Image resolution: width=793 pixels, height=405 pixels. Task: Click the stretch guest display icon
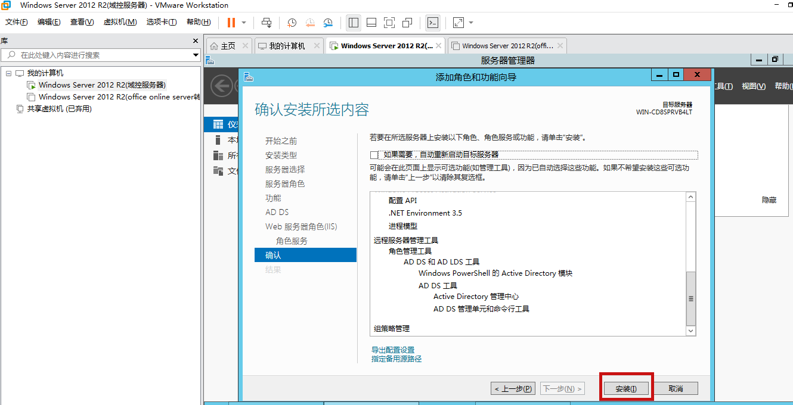click(458, 23)
